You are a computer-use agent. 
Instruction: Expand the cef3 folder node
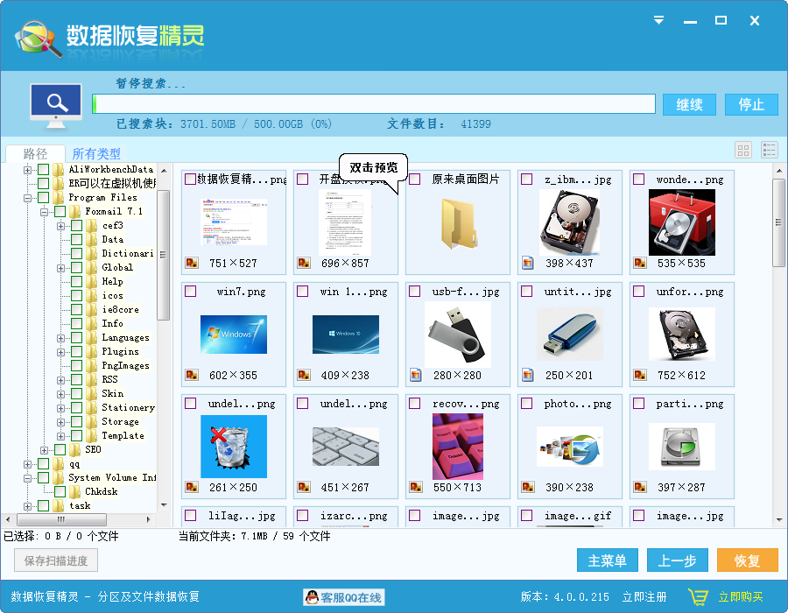tap(60, 226)
